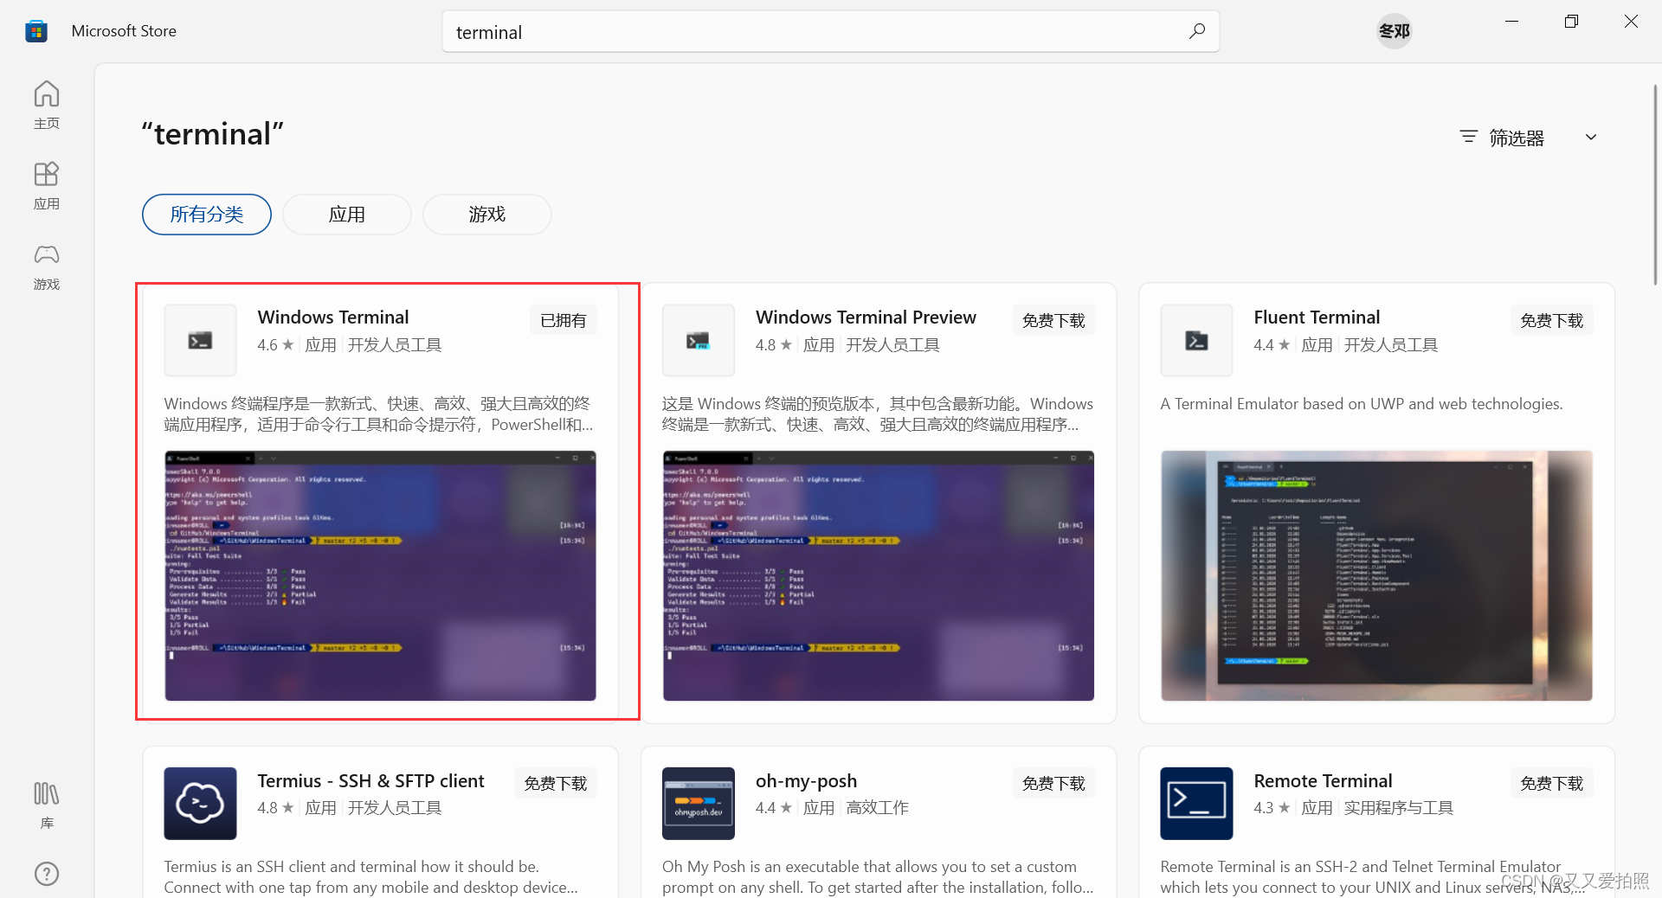This screenshot has height=898, width=1662.
Task: Click 开发人员工具 under Fluent Terminal
Action: pos(1390,345)
